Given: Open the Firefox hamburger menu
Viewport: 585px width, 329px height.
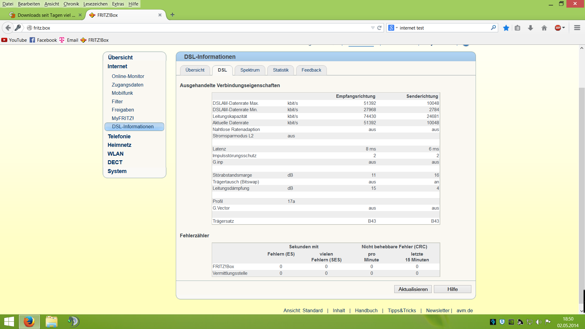Looking at the screenshot, I should (577, 28).
